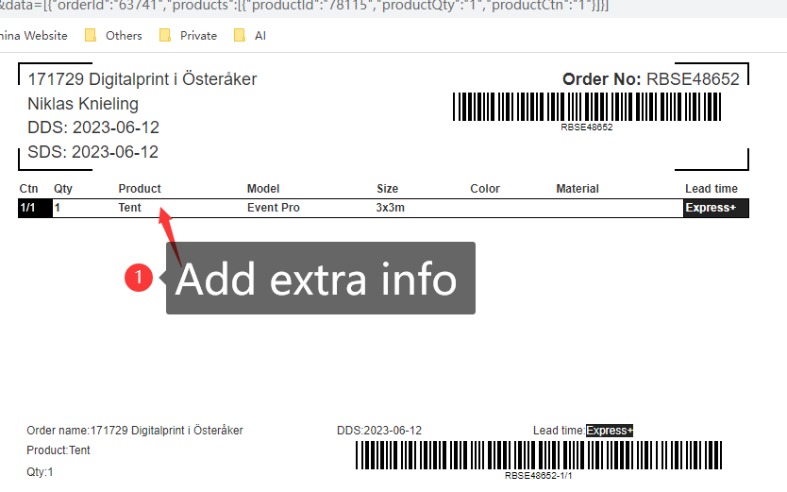
Task: Click the top RBSE48652 order barcode
Action: pyautogui.click(x=587, y=107)
